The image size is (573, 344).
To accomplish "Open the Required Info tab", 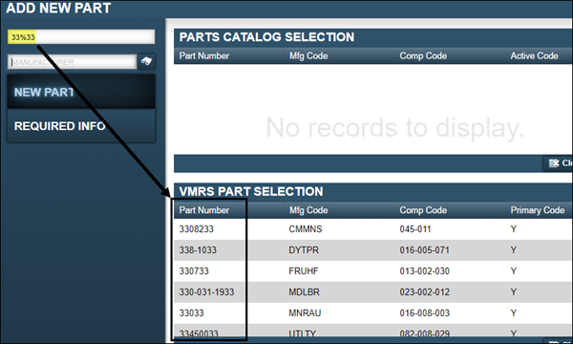I will tap(81, 126).
